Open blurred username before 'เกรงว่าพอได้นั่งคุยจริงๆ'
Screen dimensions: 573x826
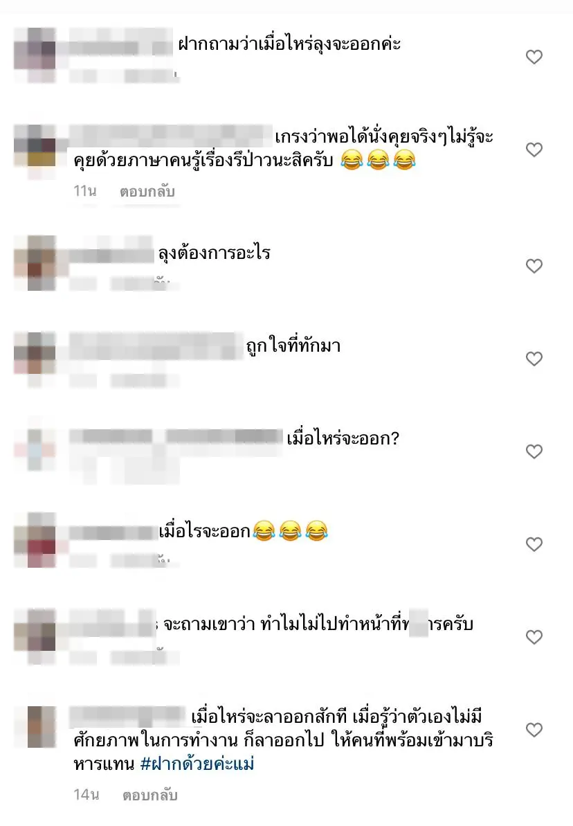pos(171,136)
